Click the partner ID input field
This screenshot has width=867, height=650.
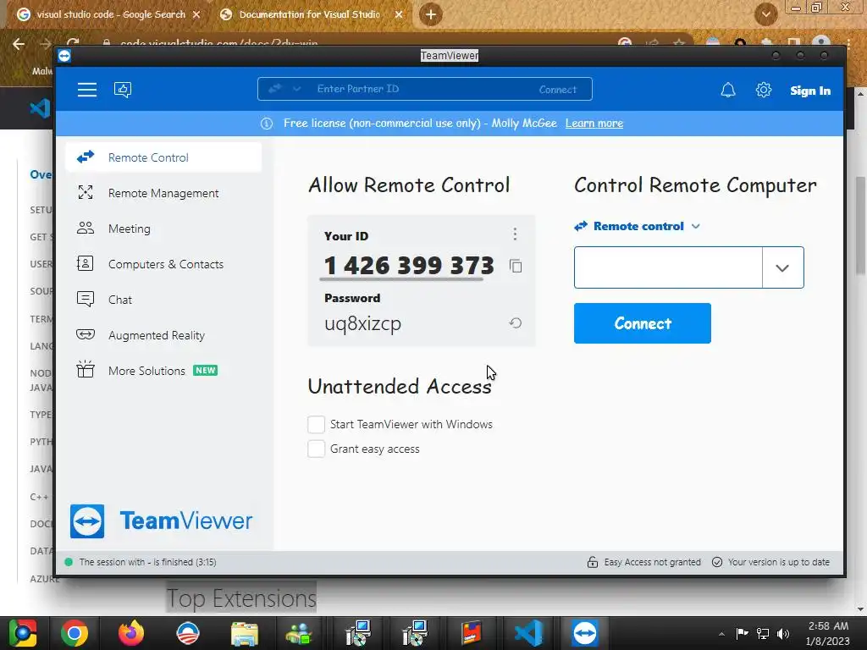(x=668, y=267)
